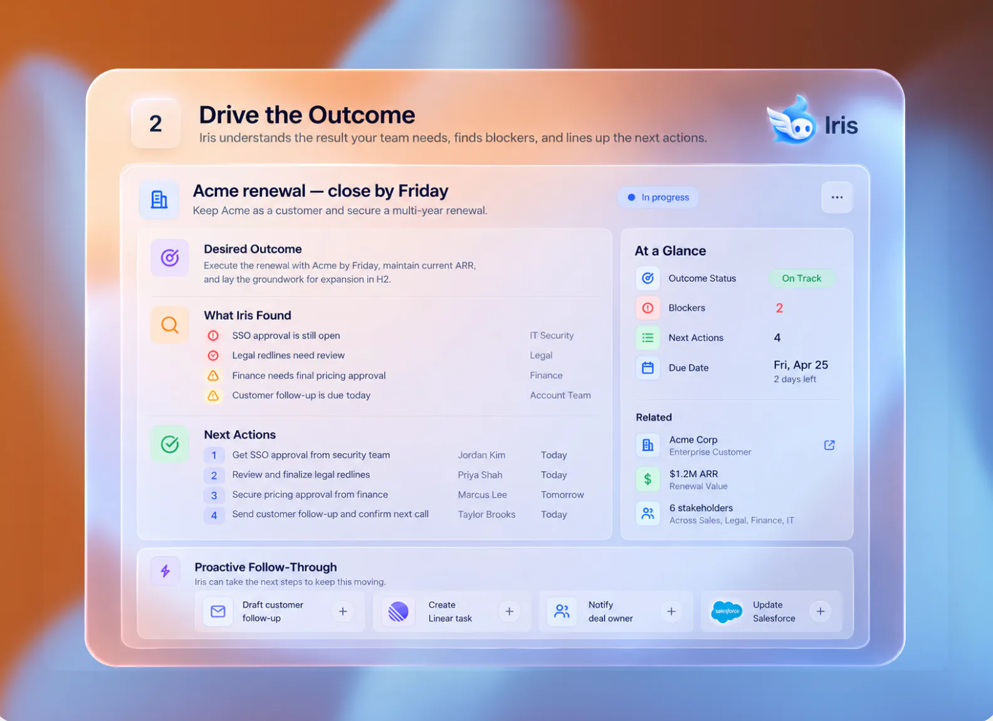Click the 'IT Security' owner label
993x721 pixels.
pos(552,335)
